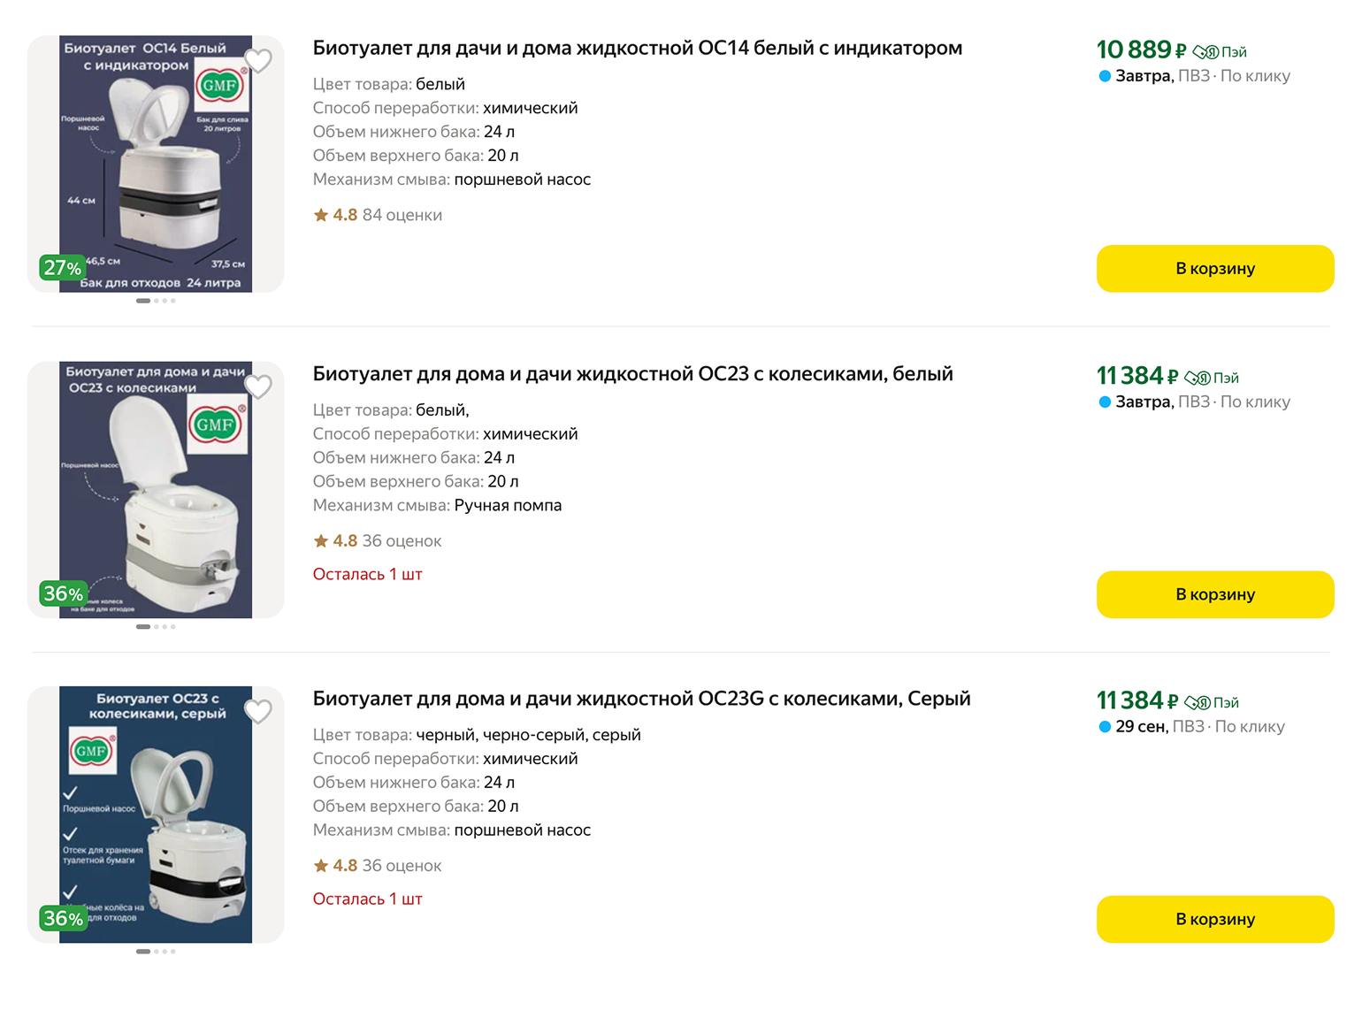This screenshot has width=1362, height=1010.
Task: Click star rating icon for OC23 белый
Action: pos(321,540)
